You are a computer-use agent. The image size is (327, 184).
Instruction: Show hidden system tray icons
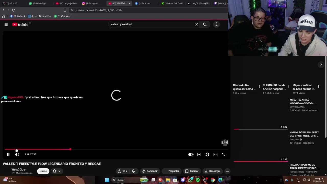coord(281,180)
